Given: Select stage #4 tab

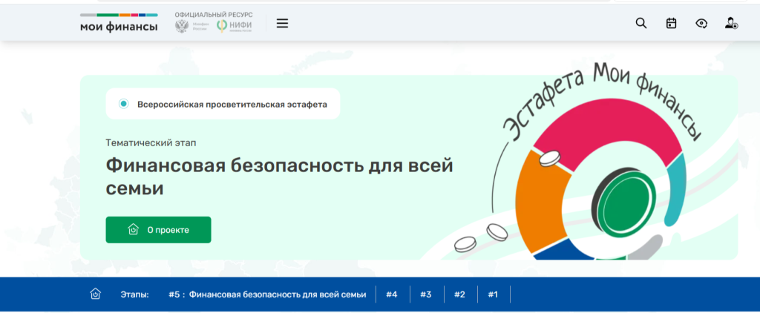Looking at the screenshot, I should pos(392,294).
